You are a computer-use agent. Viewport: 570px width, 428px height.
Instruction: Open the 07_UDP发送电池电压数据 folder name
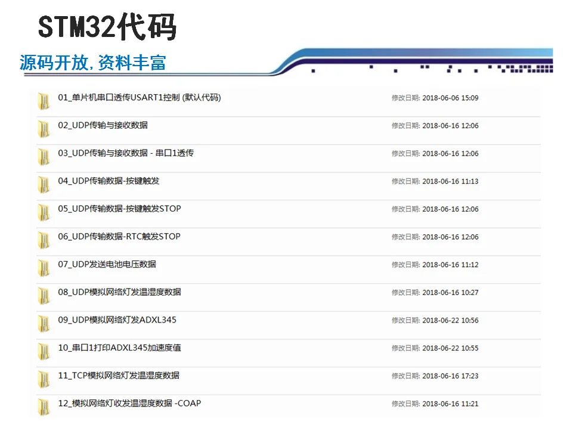point(107,264)
